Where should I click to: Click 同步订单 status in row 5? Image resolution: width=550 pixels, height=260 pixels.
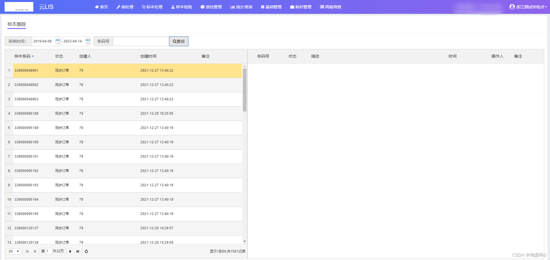coord(62,128)
